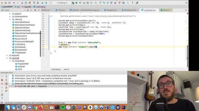Open Spotify from the Dock
The height and width of the screenshot is (111, 199).
(62, 107)
